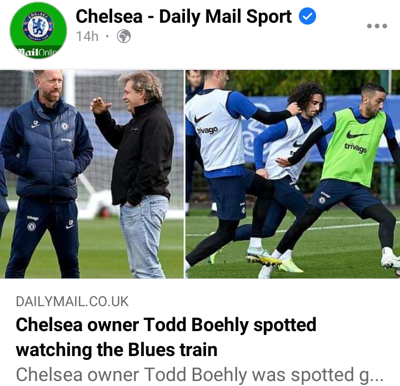Click the DAILYMAIL.CO.UK source domain
Viewport: 400px width, 386px height.
pos(72,302)
